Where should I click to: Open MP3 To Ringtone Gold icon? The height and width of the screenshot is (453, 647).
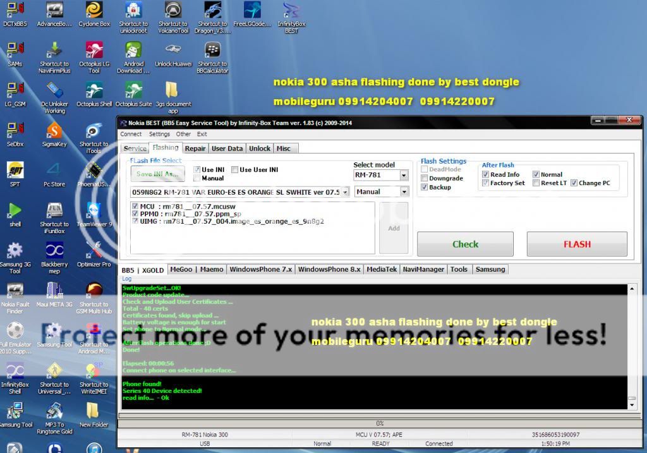(x=54, y=418)
